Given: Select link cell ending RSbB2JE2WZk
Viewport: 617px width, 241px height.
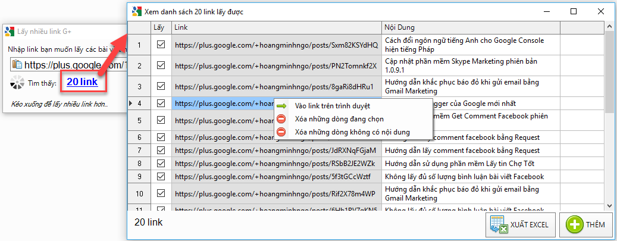Looking at the screenshot, I should tap(276, 164).
